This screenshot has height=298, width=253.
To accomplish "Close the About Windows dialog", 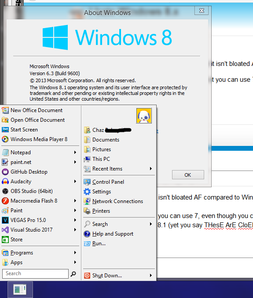I will (x=202, y=11).
